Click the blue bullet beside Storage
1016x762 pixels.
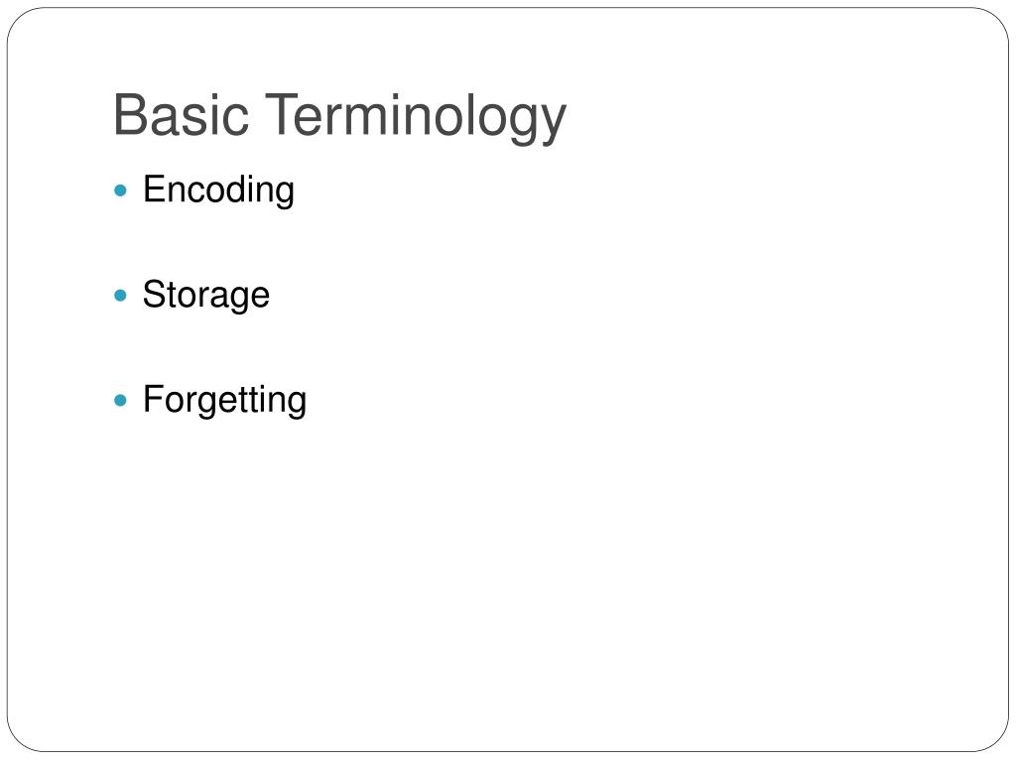[x=120, y=296]
